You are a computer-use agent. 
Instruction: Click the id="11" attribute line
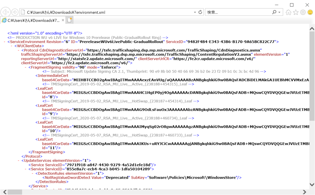[51, 148]
